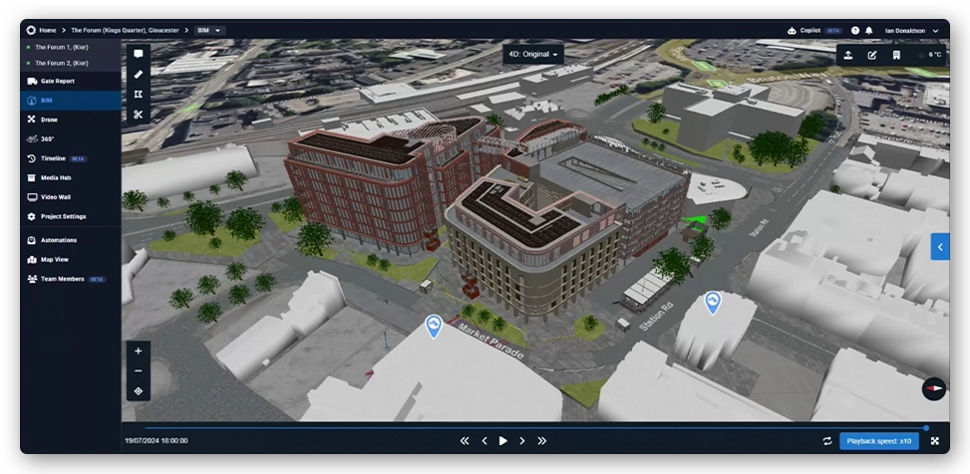This screenshot has height=474, width=970.
Task: Open Team Members page
Action: click(71, 279)
